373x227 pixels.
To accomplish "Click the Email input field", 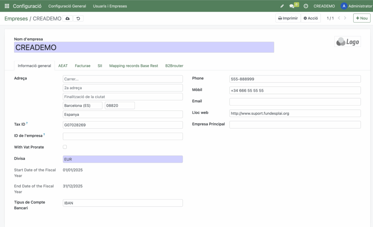I will (x=295, y=102).
